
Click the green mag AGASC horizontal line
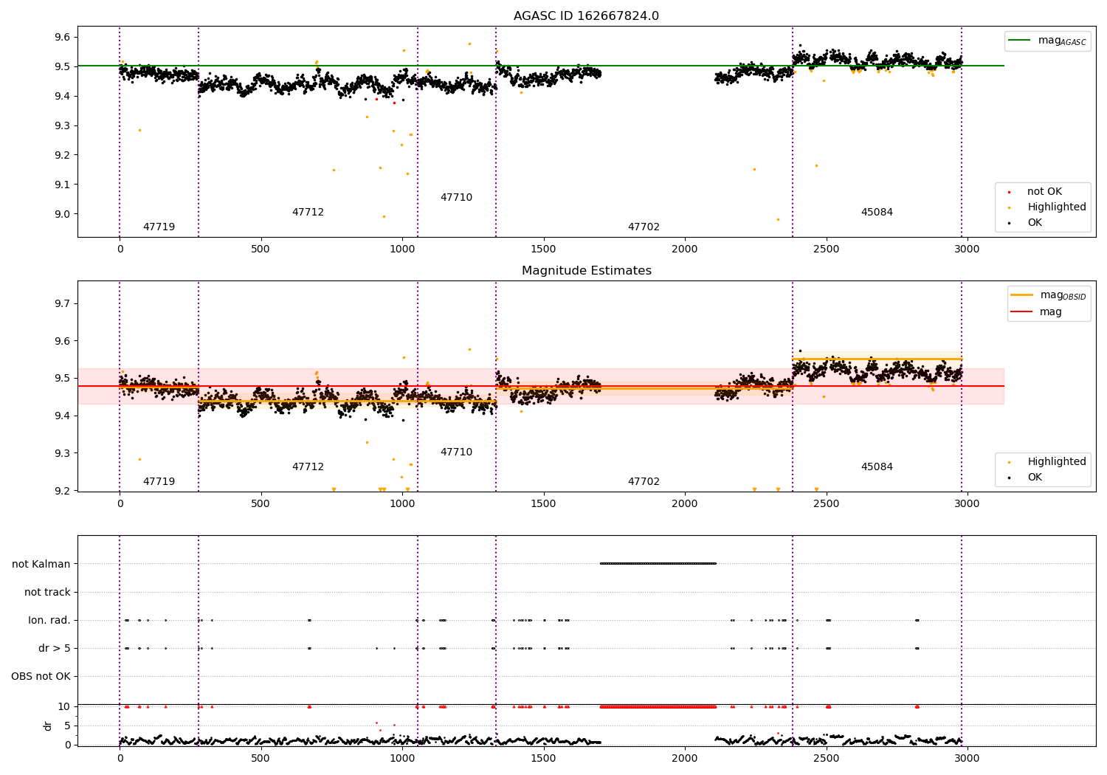click(540, 66)
